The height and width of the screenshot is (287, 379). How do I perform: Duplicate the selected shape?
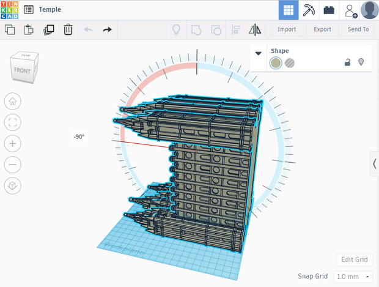tap(48, 30)
